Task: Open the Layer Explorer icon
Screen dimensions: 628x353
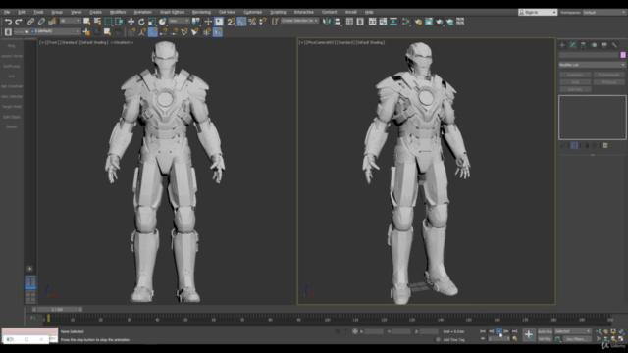Action: (x=360, y=22)
